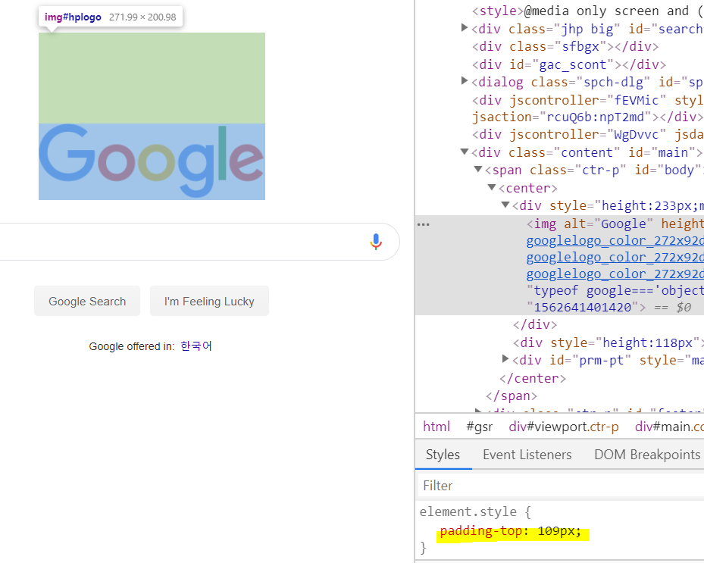Screen dimensions: 704x563
Task: Select the style @media only screen row
Action: pos(588,11)
